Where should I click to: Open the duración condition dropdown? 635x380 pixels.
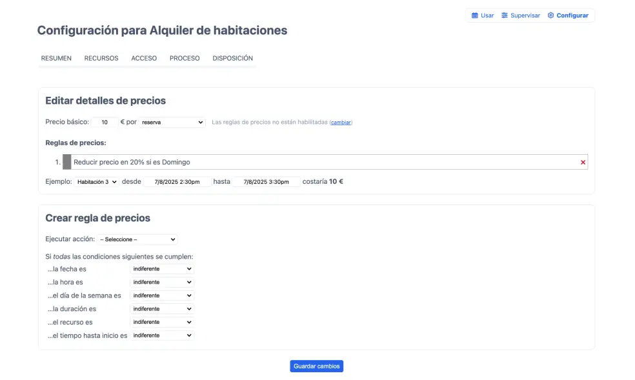(162, 309)
